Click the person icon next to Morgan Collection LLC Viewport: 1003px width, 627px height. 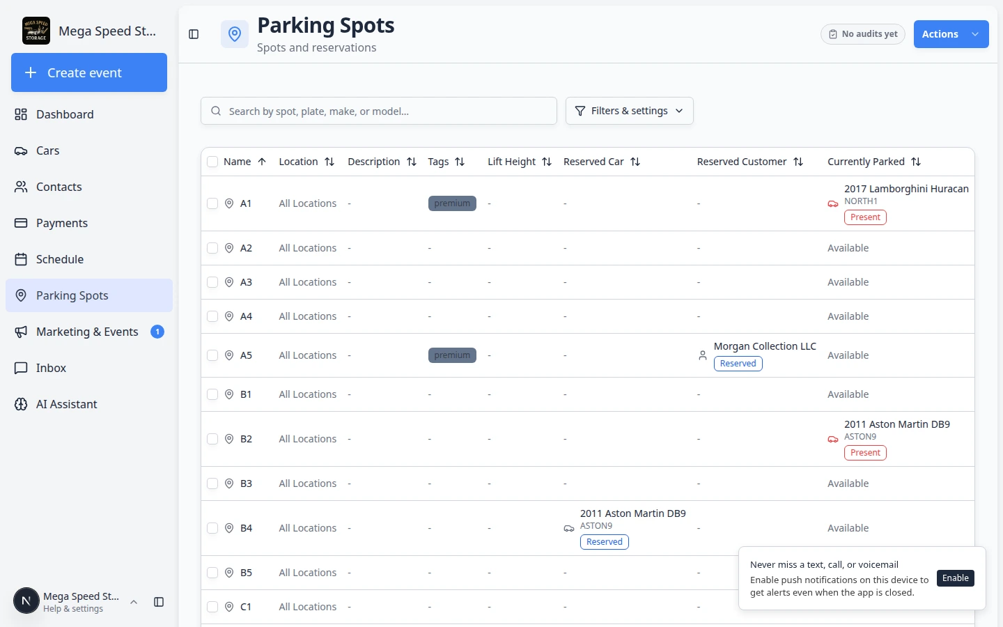703,355
